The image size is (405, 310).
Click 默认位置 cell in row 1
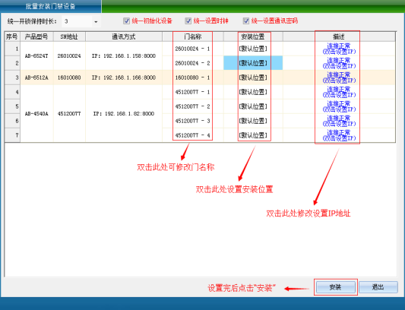(x=253, y=49)
